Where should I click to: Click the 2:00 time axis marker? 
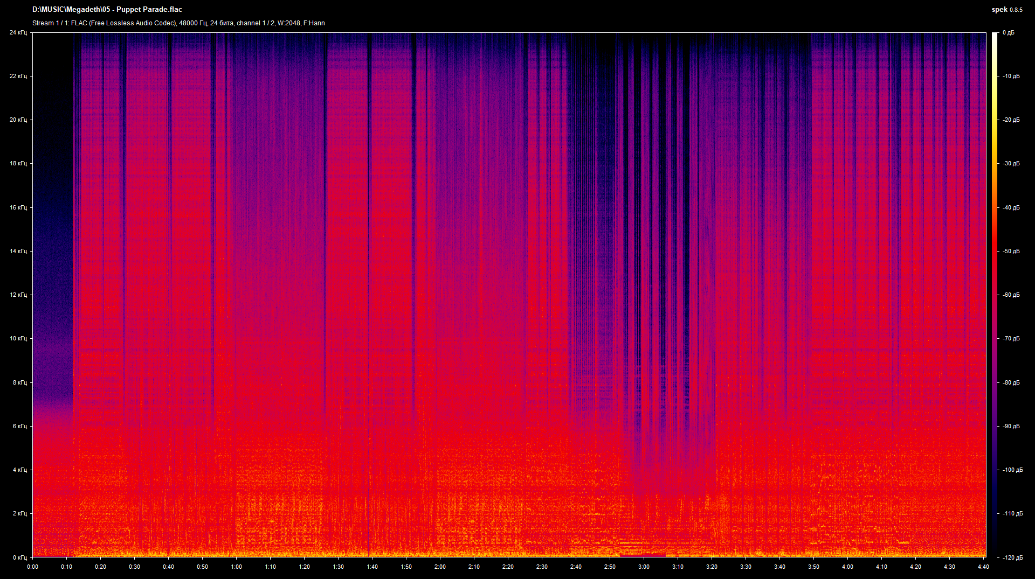click(x=440, y=567)
